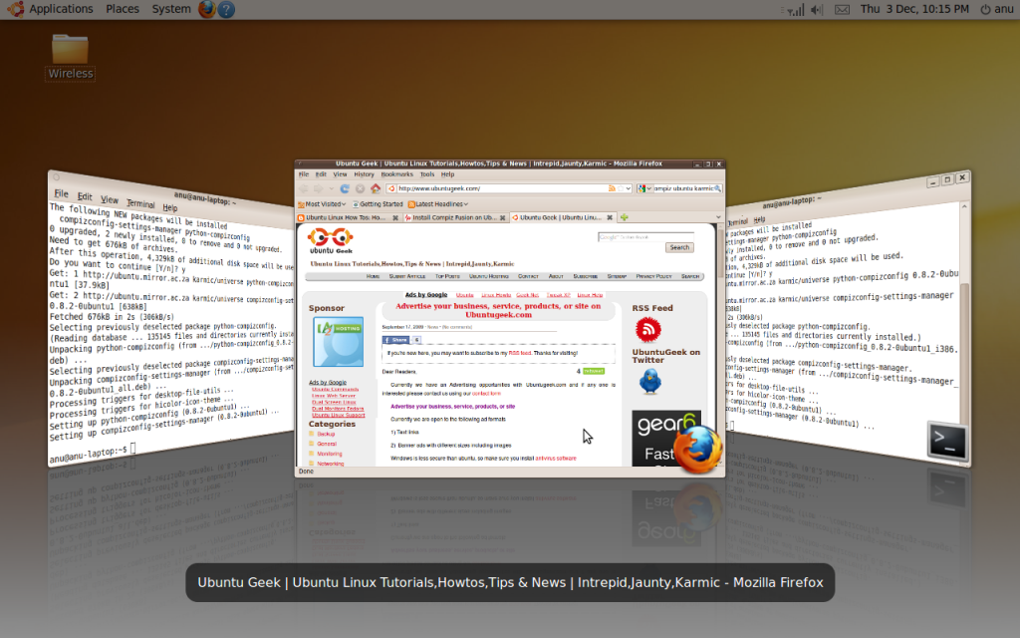The width and height of the screenshot is (1020, 638).
Task: Click the UbuntuGeek Twitter bird icon
Action: click(x=650, y=381)
